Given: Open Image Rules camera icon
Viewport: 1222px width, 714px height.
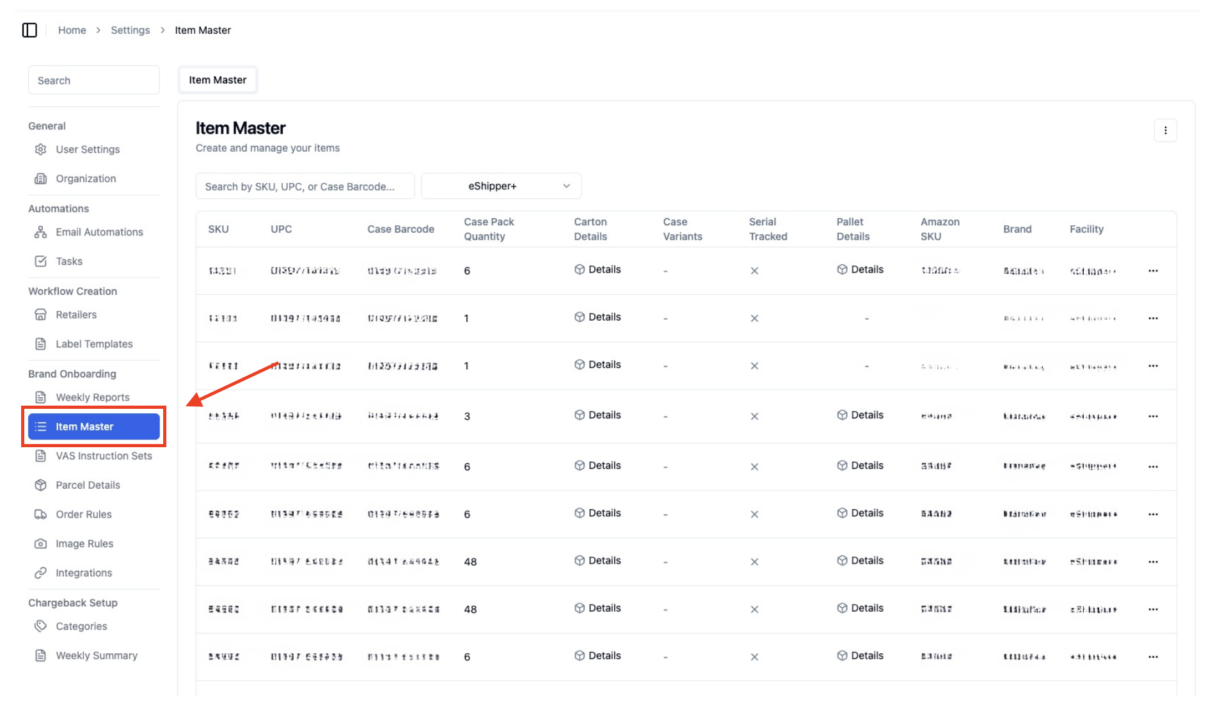Looking at the screenshot, I should pyautogui.click(x=41, y=544).
